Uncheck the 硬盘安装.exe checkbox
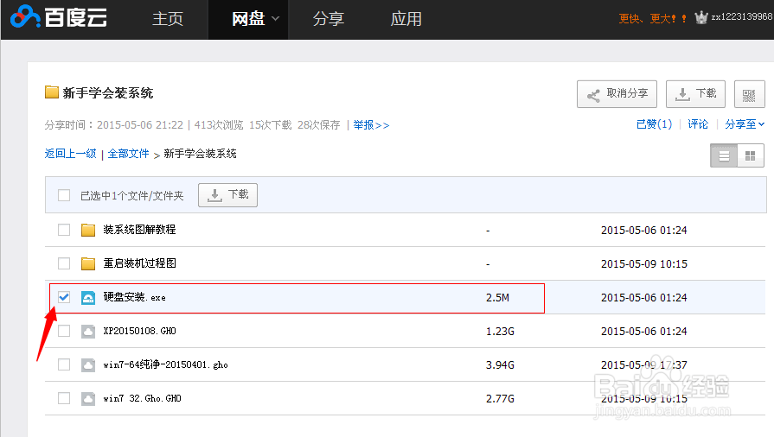Viewport: 774px width, 437px height. click(64, 297)
